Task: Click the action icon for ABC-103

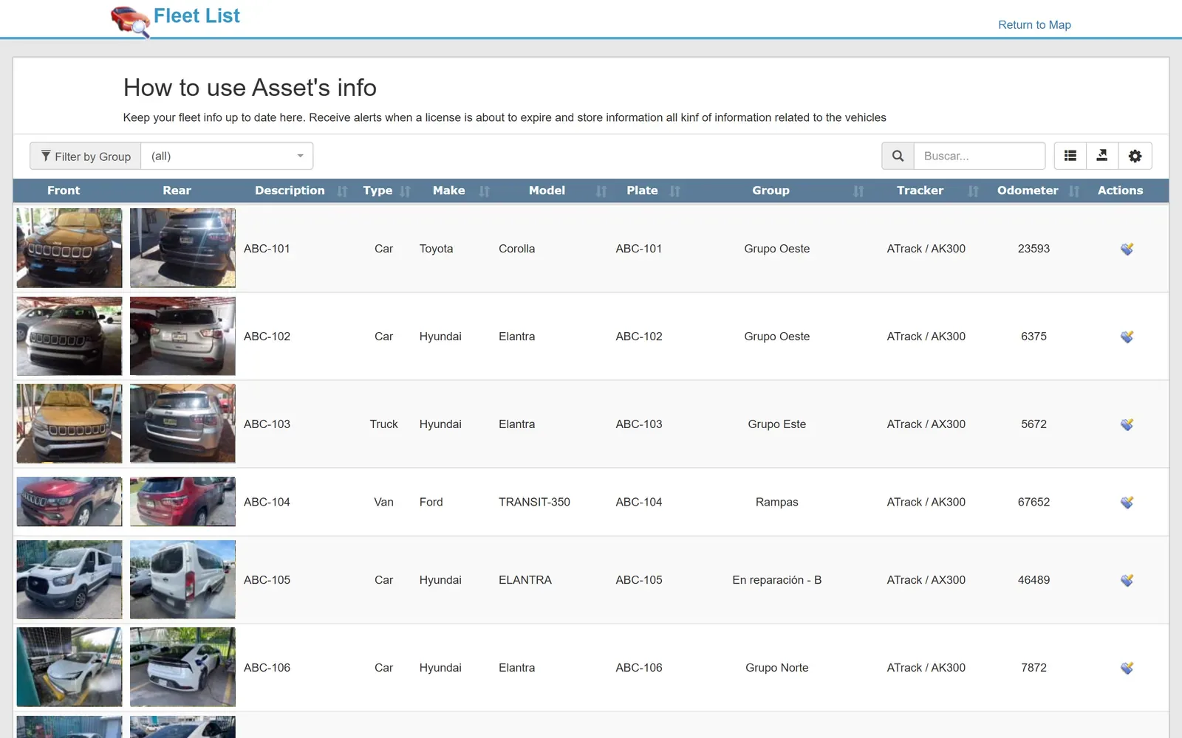Action: click(x=1127, y=424)
